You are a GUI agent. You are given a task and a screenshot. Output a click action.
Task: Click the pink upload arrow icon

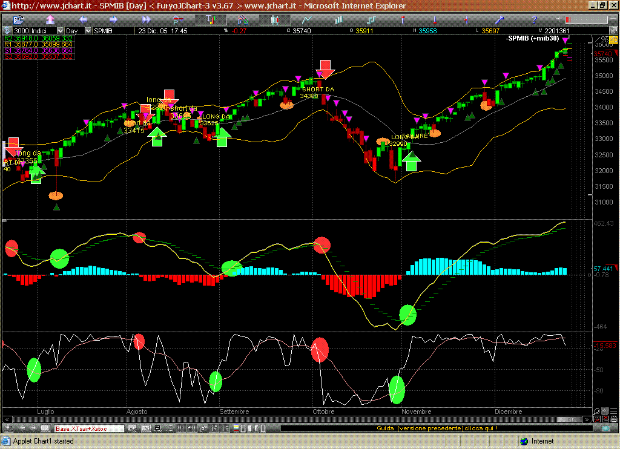click(x=51, y=20)
